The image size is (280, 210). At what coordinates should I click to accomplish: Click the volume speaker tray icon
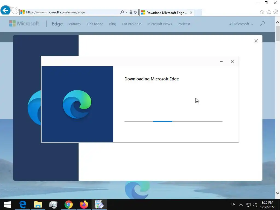(x=255, y=205)
